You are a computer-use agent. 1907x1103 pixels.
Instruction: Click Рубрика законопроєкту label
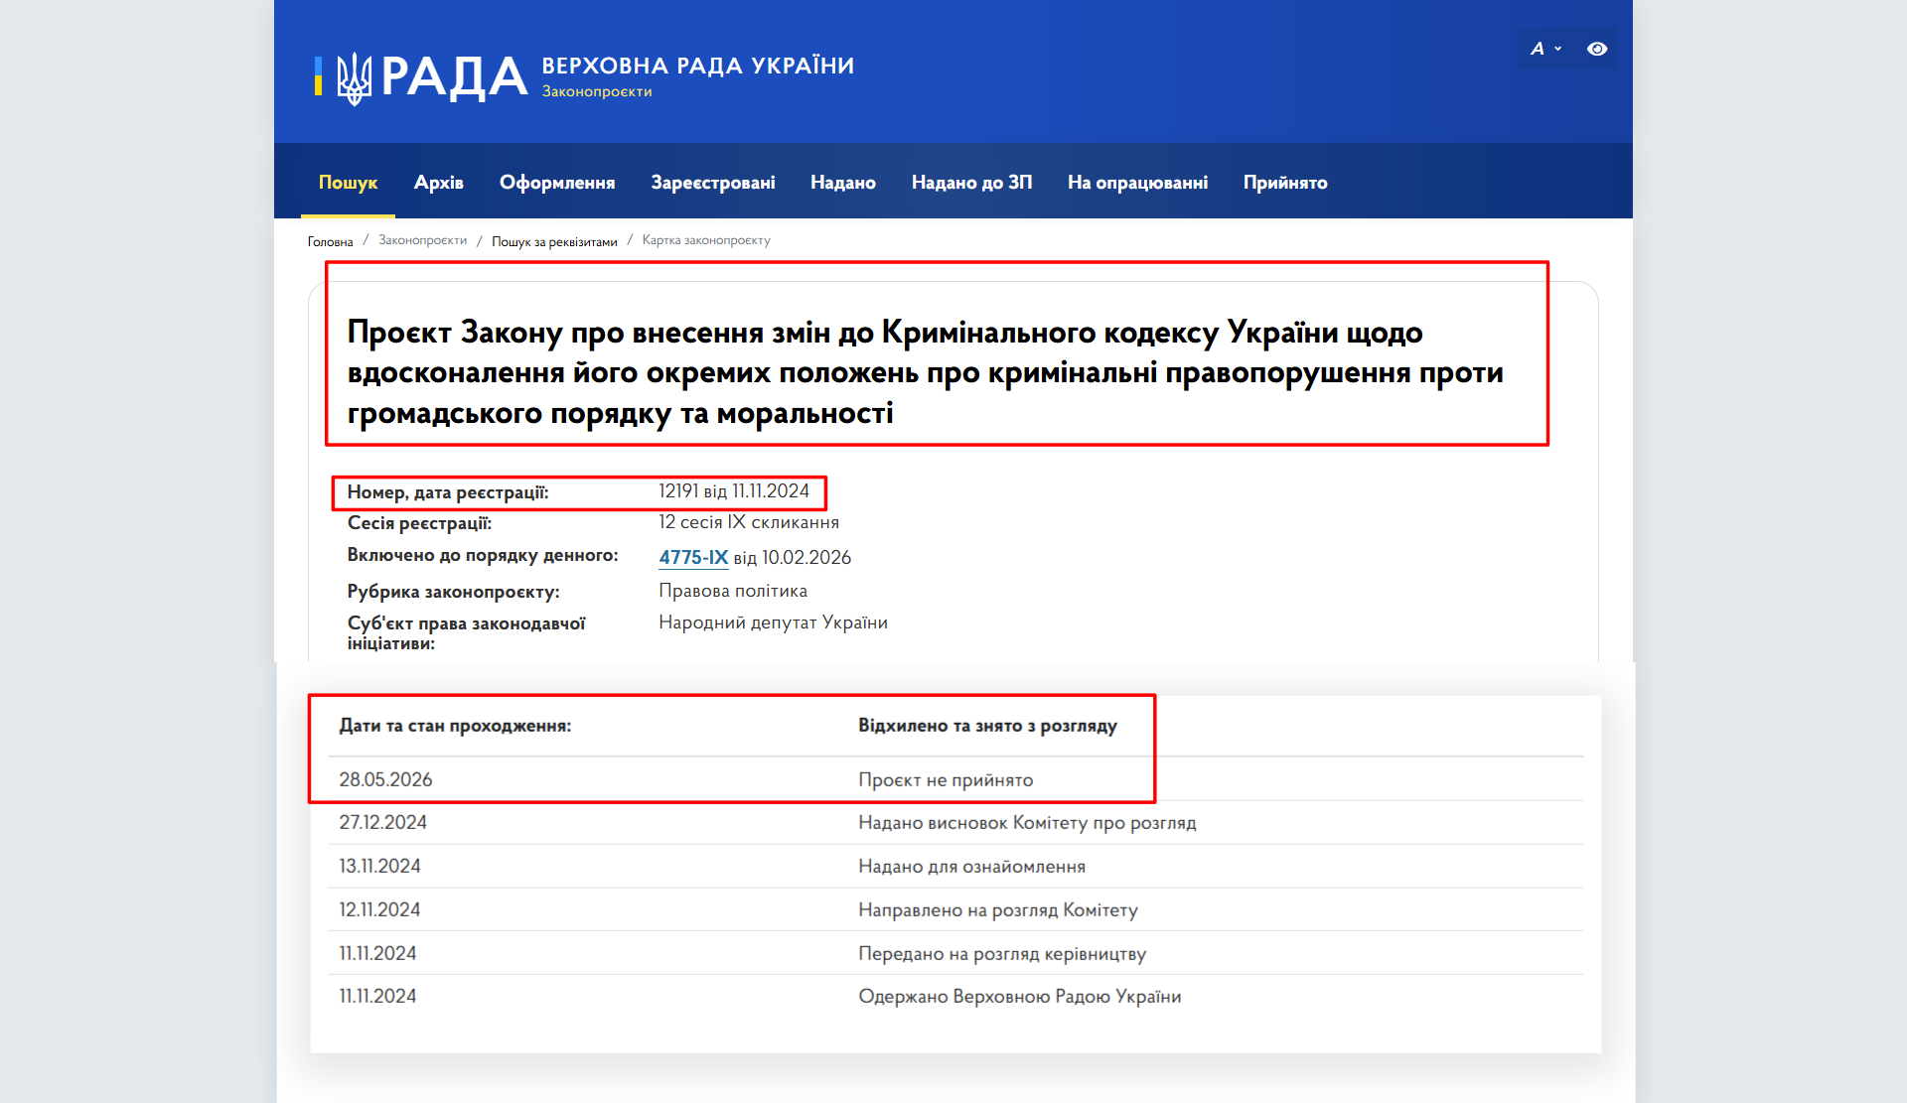453,592
